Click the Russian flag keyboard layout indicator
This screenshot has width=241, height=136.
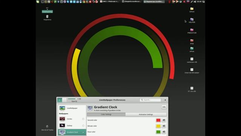(x=188, y=2)
